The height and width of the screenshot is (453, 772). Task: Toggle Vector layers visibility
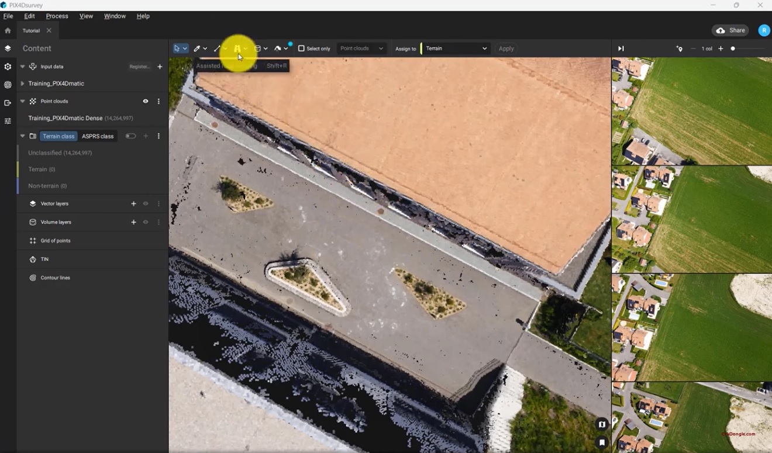point(146,203)
